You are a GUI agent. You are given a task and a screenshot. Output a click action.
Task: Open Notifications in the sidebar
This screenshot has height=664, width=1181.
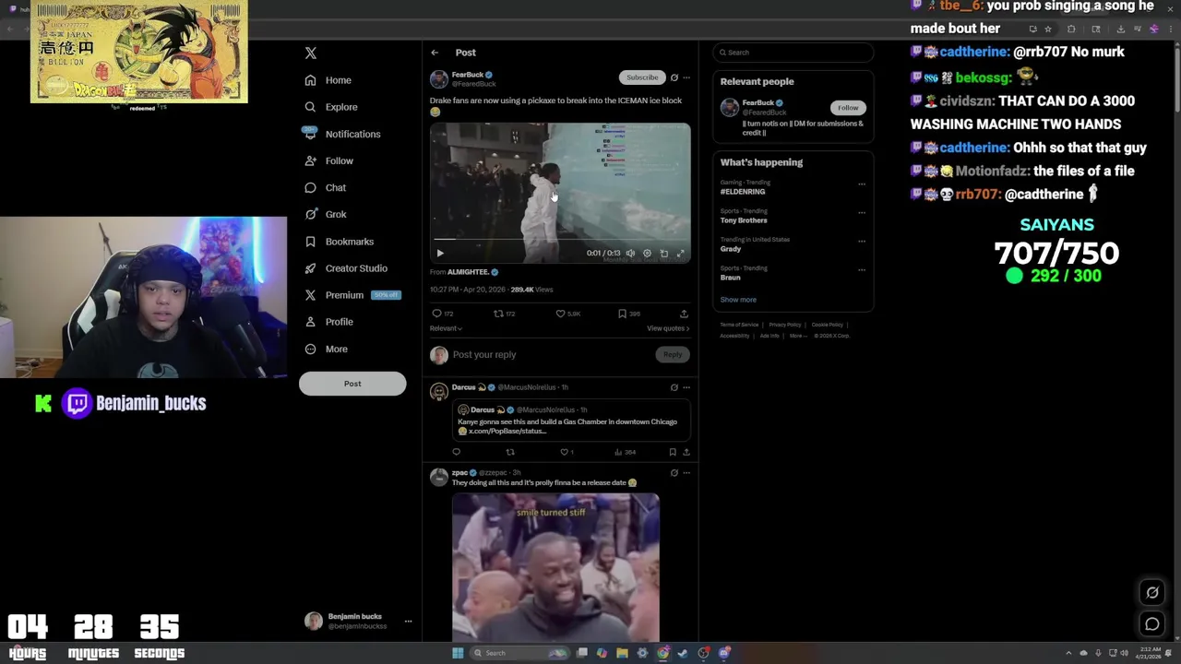pos(342,134)
